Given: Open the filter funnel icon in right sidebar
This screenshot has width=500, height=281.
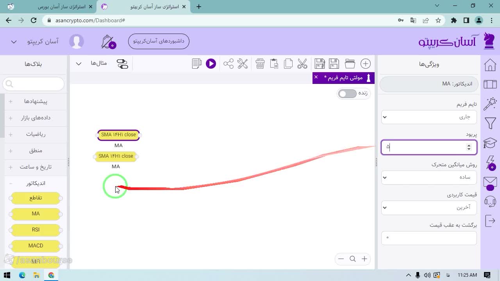Looking at the screenshot, I should (490, 124).
